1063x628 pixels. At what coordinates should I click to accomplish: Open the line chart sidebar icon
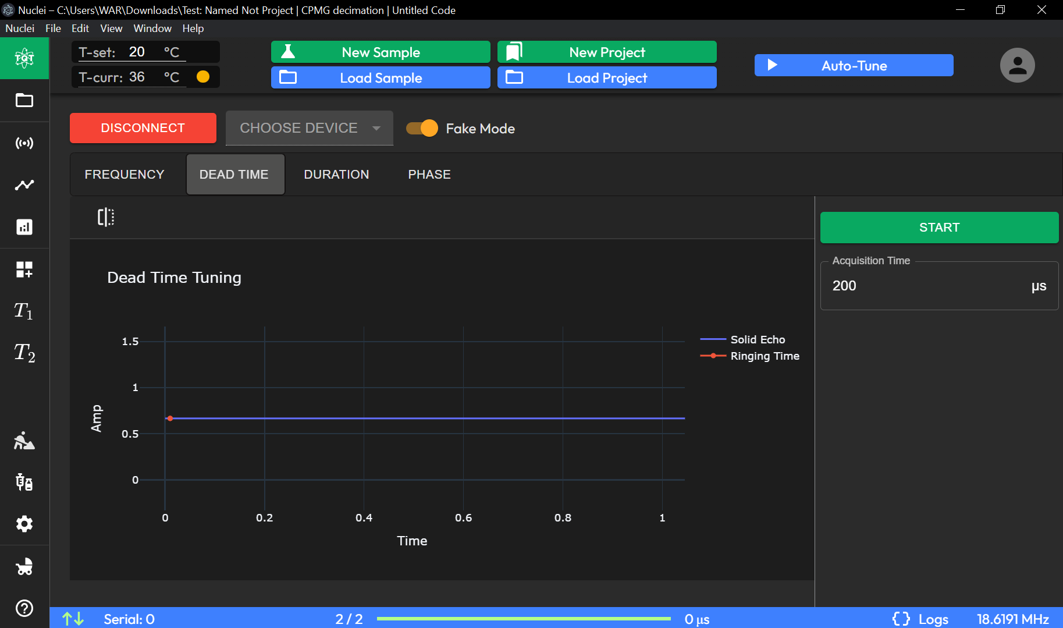[24, 185]
